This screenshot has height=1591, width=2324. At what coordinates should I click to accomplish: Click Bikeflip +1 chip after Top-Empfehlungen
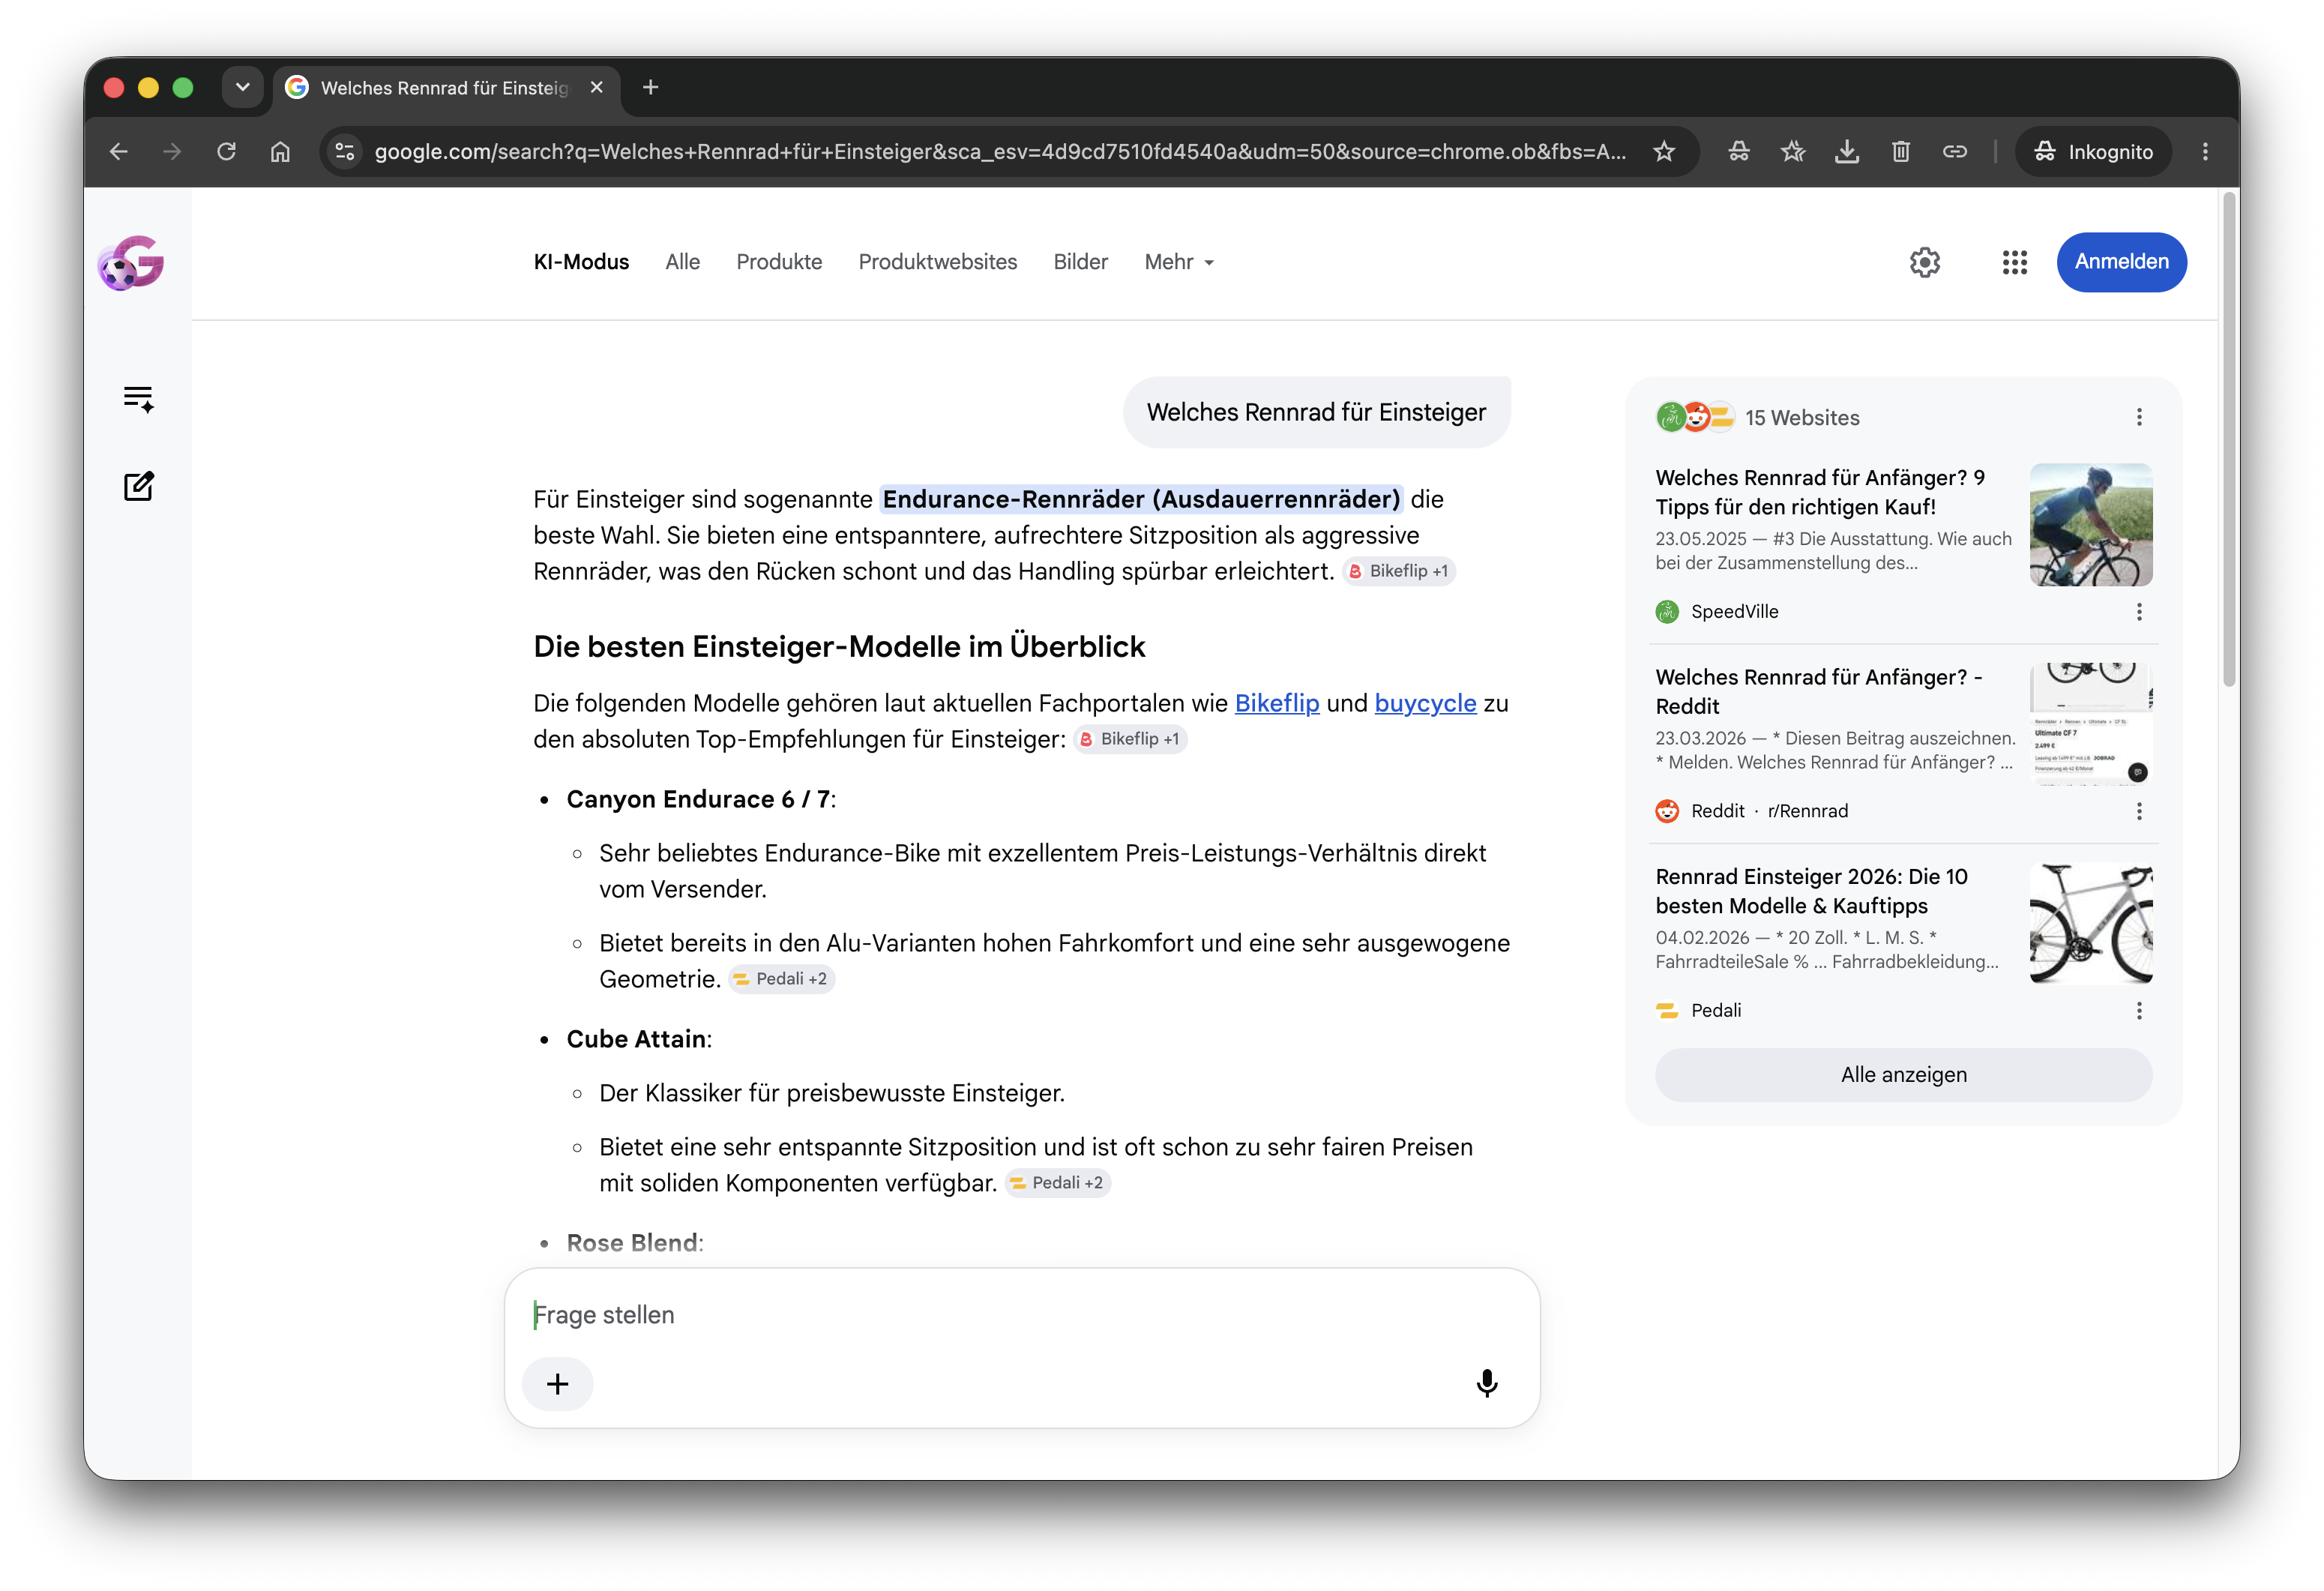click(1130, 739)
